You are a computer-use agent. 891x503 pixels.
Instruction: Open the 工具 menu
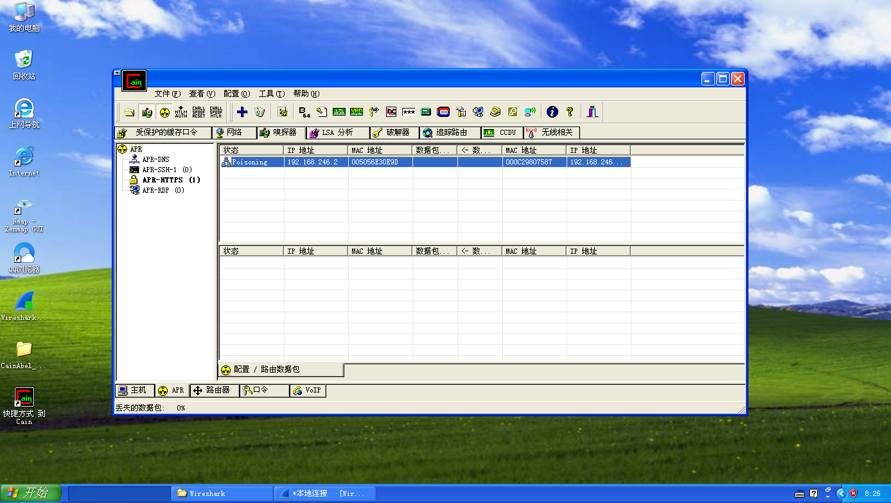tap(271, 94)
